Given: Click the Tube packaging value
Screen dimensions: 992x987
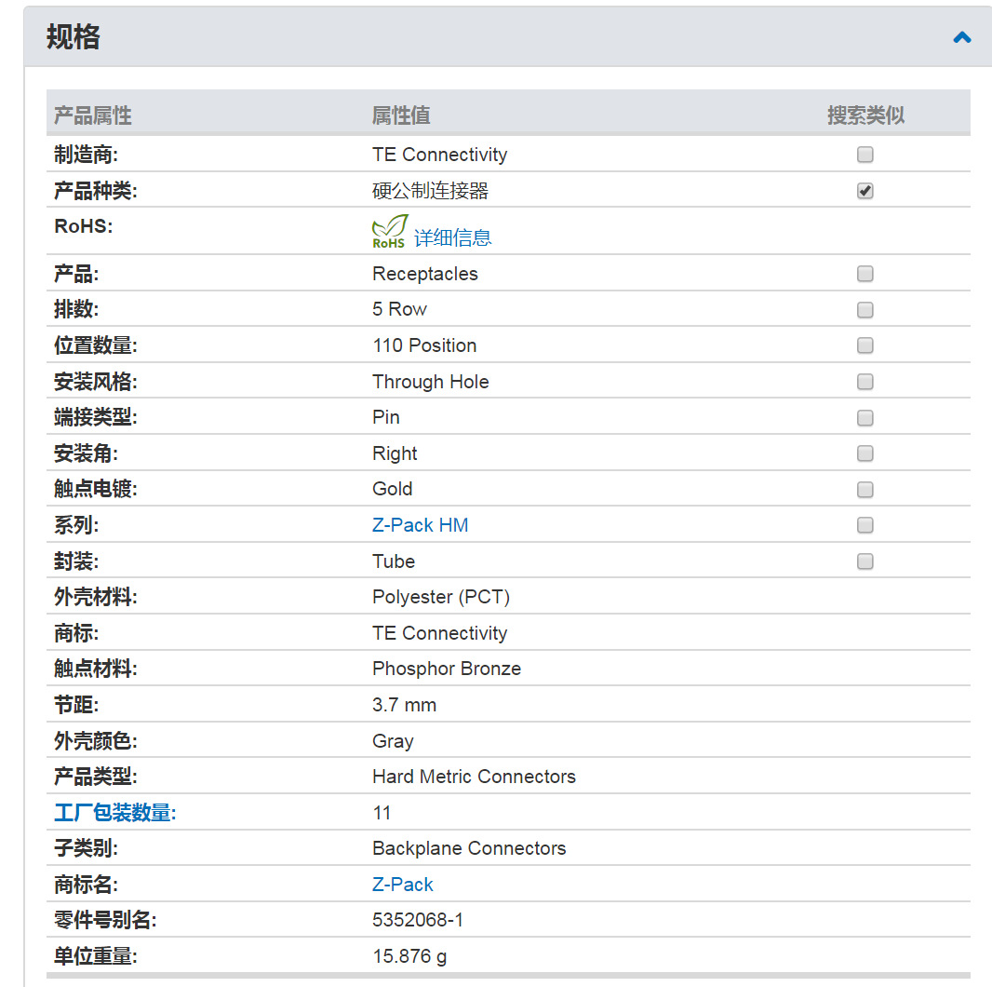Looking at the screenshot, I should (394, 561).
